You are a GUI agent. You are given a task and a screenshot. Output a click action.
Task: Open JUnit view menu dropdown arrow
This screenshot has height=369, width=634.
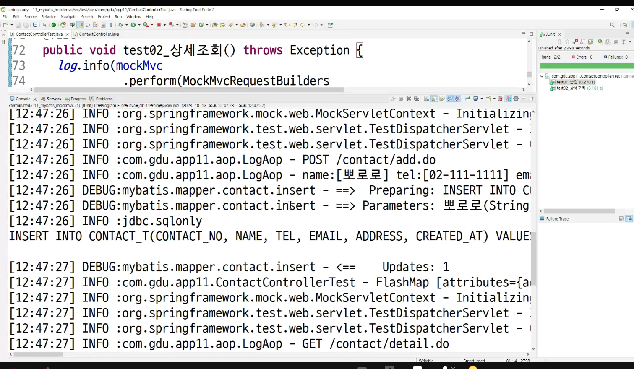coord(630,42)
